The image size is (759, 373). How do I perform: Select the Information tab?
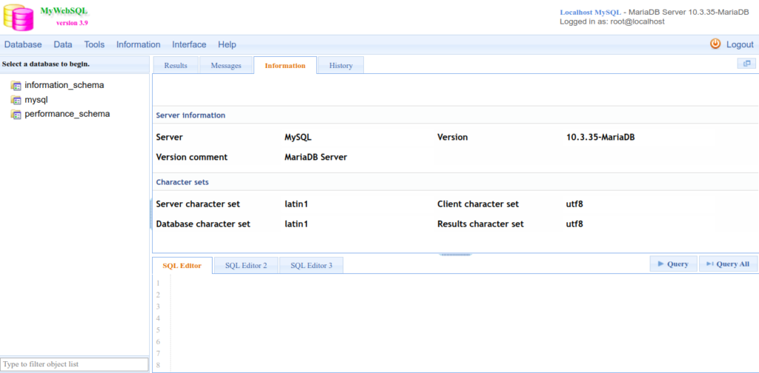[285, 66]
